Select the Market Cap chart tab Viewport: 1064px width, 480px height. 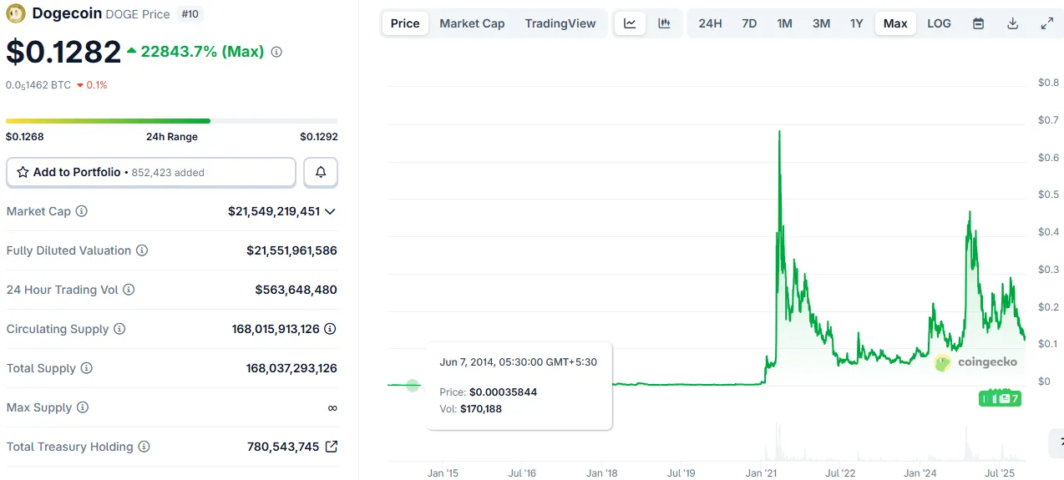(x=472, y=23)
